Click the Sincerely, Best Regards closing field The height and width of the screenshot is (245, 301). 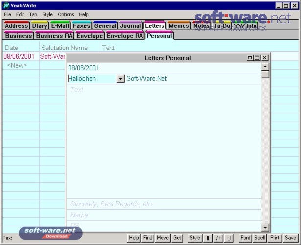[164, 204]
